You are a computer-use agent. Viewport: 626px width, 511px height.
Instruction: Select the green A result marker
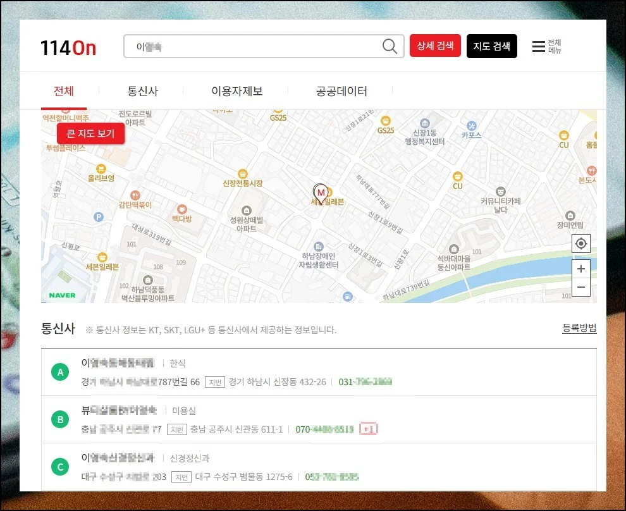pos(60,372)
